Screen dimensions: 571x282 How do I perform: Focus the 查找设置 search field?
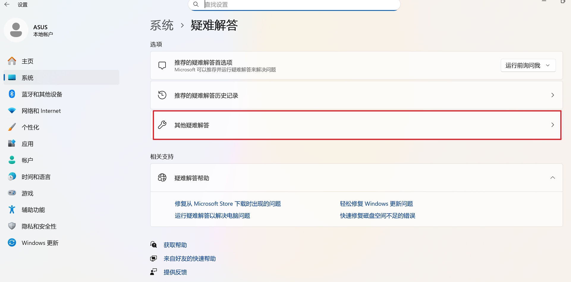[297, 4]
